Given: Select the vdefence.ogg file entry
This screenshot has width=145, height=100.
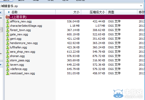Looking at the screenshot, I should point(75,69).
